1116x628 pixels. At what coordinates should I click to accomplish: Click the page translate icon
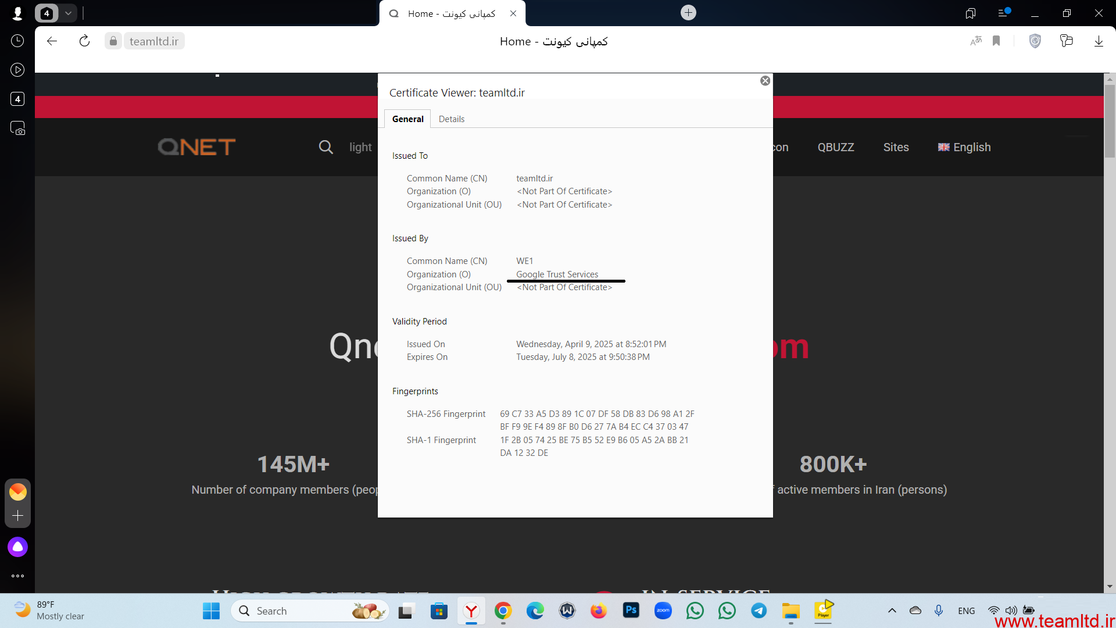[x=976, y=41]
